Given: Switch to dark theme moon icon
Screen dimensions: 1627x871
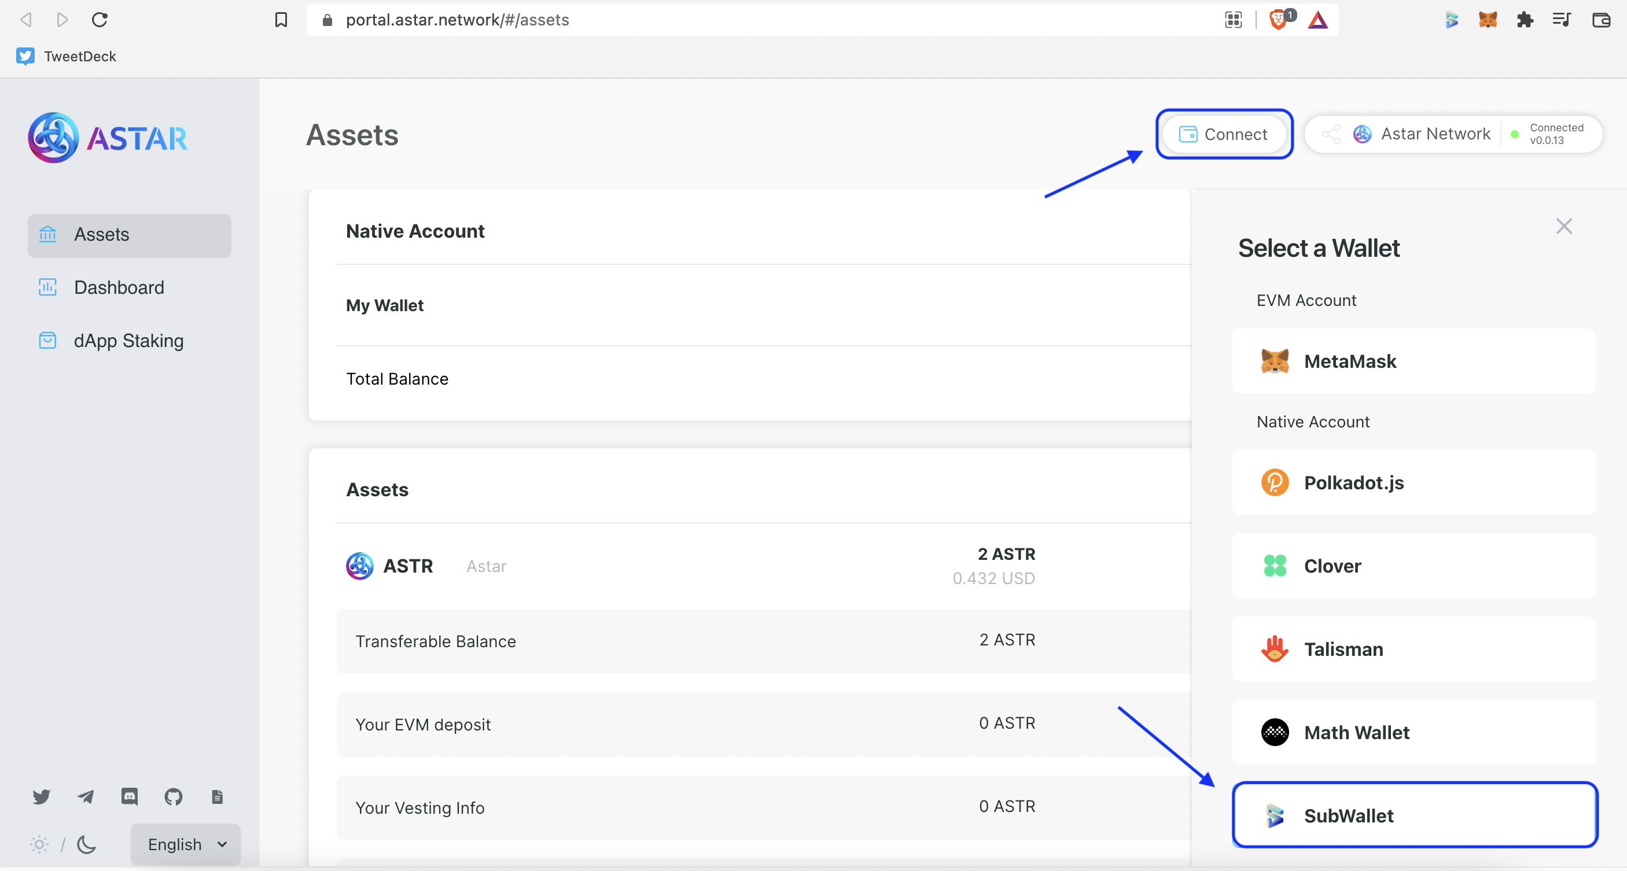Looking at the screenshot, I should click(87, 844).
